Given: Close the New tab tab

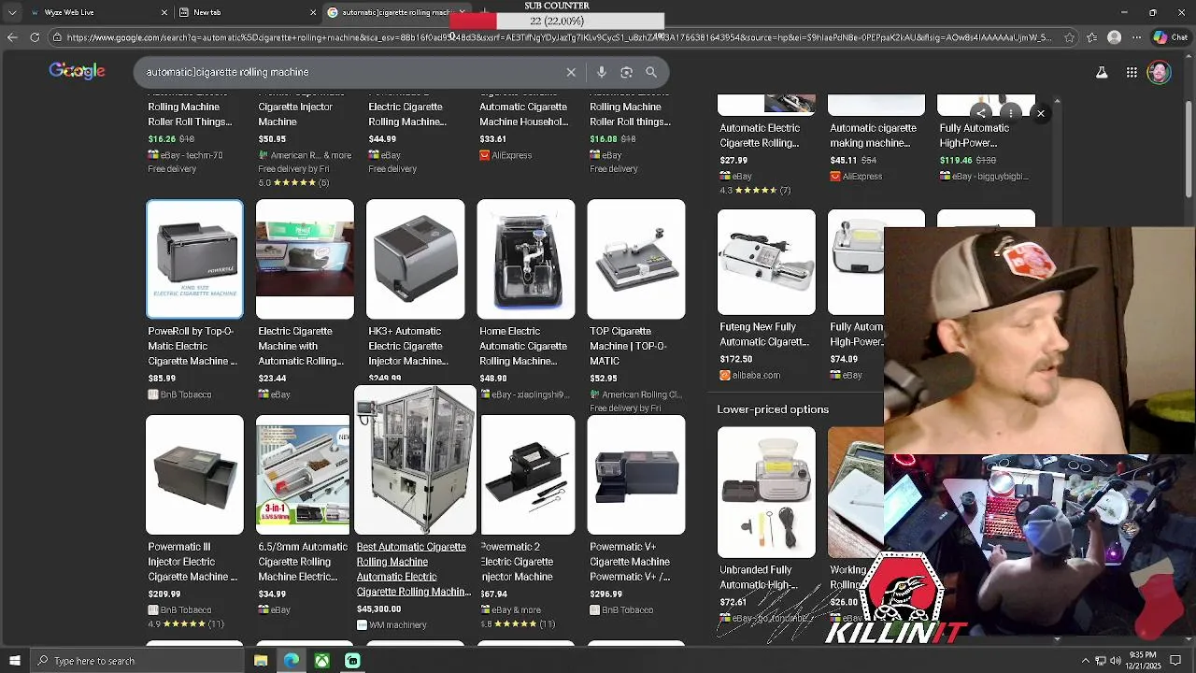Looking at the screenshot, I should pos(313,12).
